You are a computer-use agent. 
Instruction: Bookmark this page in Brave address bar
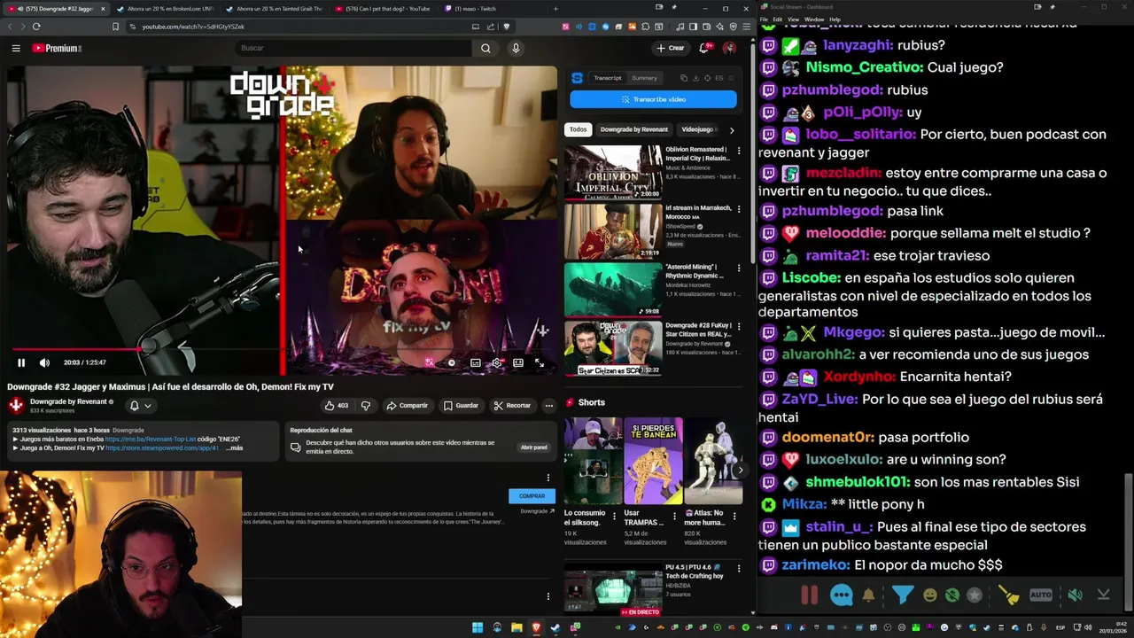click(115, 27)
